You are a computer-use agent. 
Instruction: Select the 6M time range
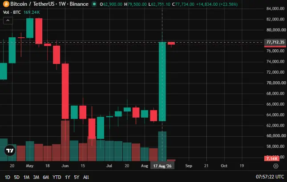point(46,177)
